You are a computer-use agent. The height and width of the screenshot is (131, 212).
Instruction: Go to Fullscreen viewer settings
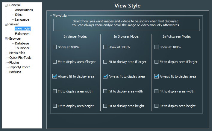[22, 34]
